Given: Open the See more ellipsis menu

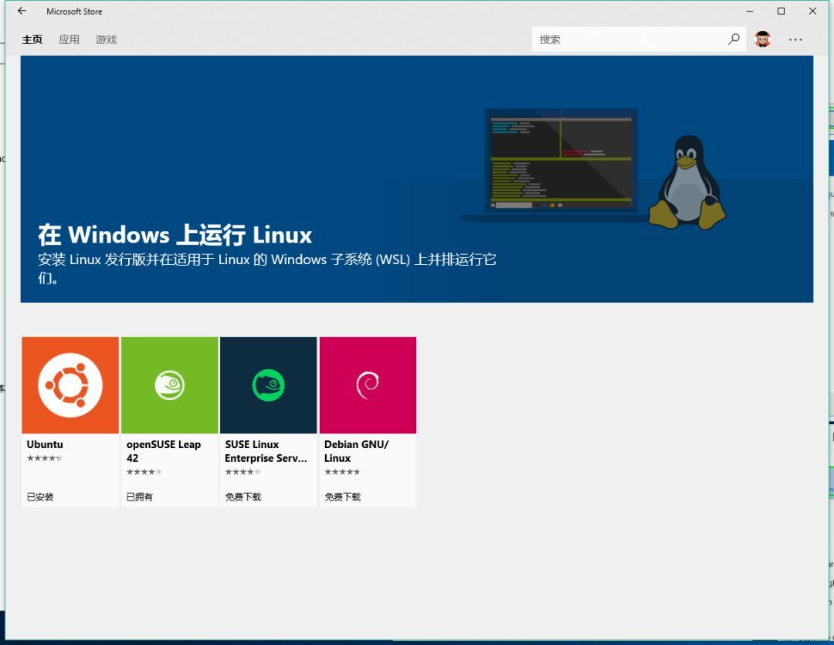Looking at the screenshot, I should pyautogui.click(x=795, y=39).
